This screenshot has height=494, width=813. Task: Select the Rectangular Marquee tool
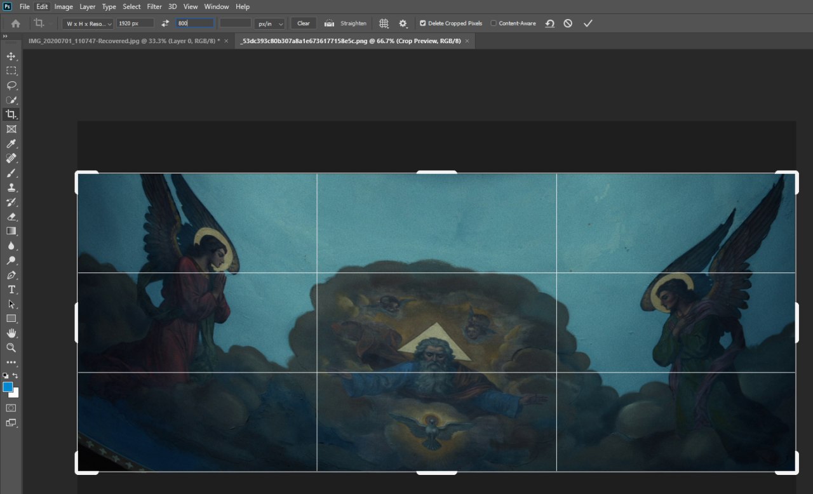(11, 70)
